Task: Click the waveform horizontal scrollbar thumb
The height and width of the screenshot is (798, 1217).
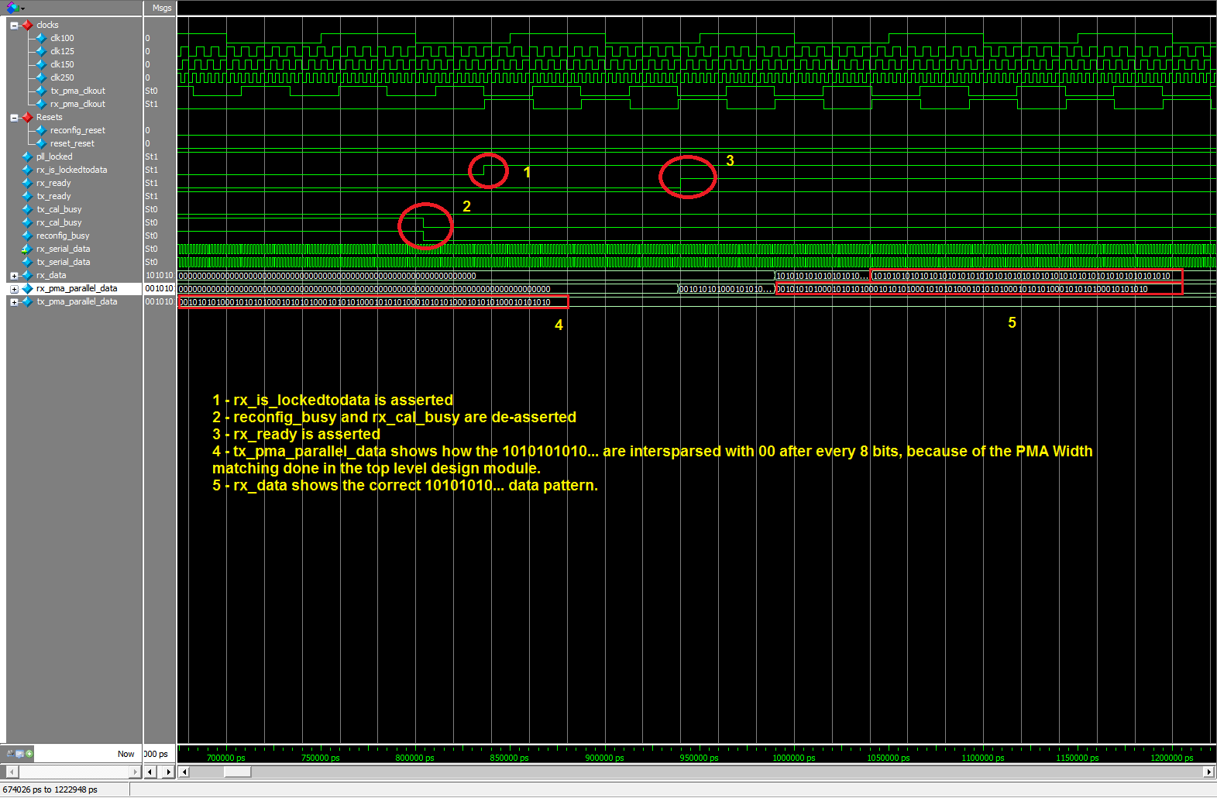Action: (238, 772)
